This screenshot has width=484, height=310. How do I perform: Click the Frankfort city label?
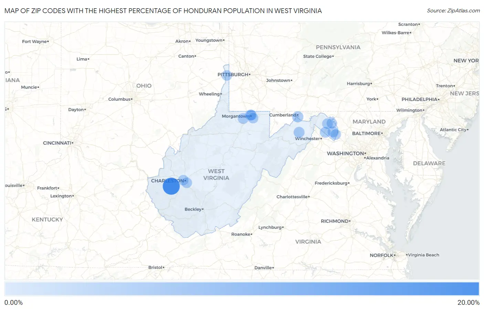(x=47, y=188)
